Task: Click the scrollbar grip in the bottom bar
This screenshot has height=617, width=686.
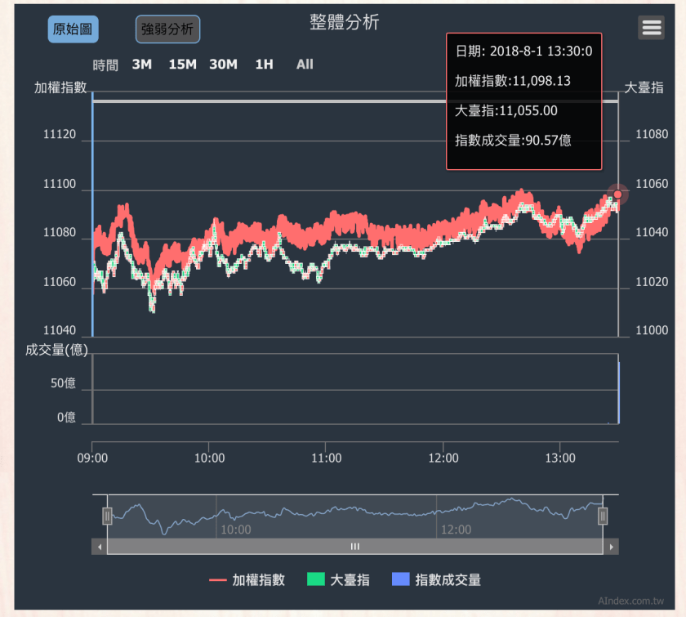Action: (x=355, y=546)
